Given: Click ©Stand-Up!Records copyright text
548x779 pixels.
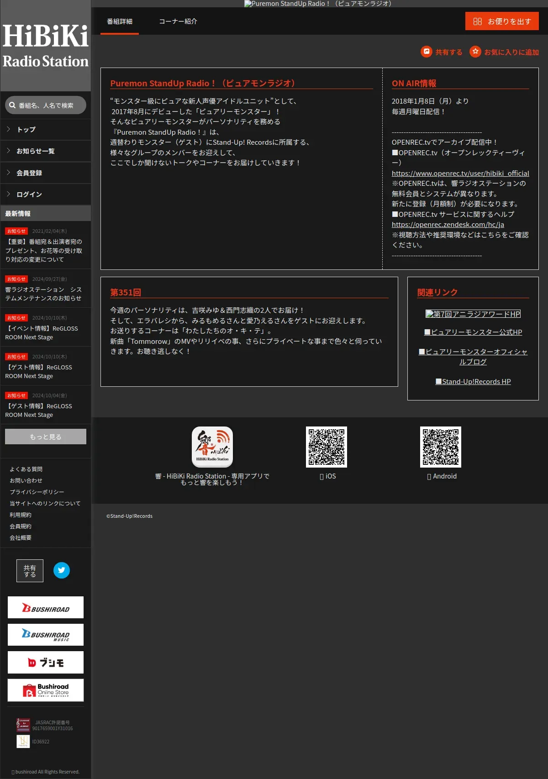Looking at the screenshot, I should pyautogui.click(x=130, y=516).
